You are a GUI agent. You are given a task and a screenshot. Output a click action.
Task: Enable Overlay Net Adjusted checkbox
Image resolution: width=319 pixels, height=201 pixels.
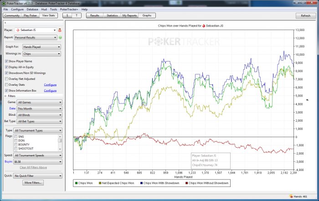tap(6, 79)
